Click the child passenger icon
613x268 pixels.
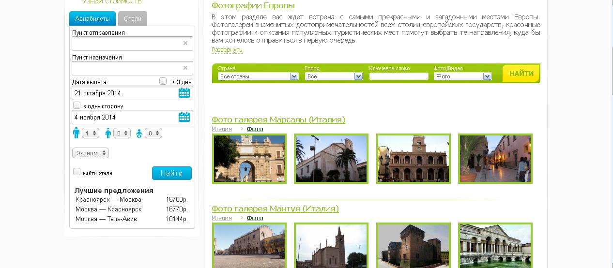click(108, 134)
